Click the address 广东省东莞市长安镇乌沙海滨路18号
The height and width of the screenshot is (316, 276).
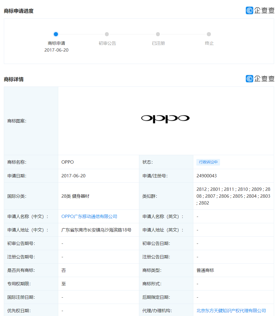(96, 230)
